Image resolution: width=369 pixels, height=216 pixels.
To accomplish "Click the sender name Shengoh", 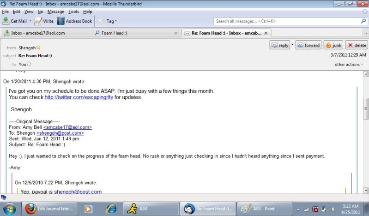I will 27,48.
